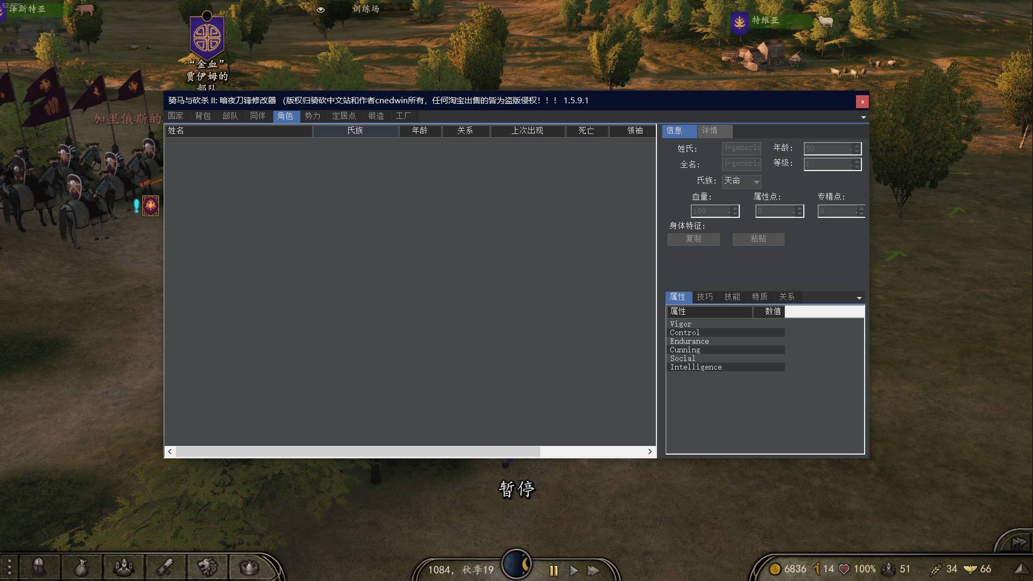Image resolution: width=1033 pixels, height=581 pixels.
Task: Click the play normal speed button
Action: [x=574, y=570]
